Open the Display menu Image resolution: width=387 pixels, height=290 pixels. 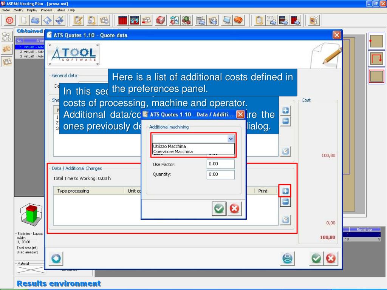click(32, 10)
